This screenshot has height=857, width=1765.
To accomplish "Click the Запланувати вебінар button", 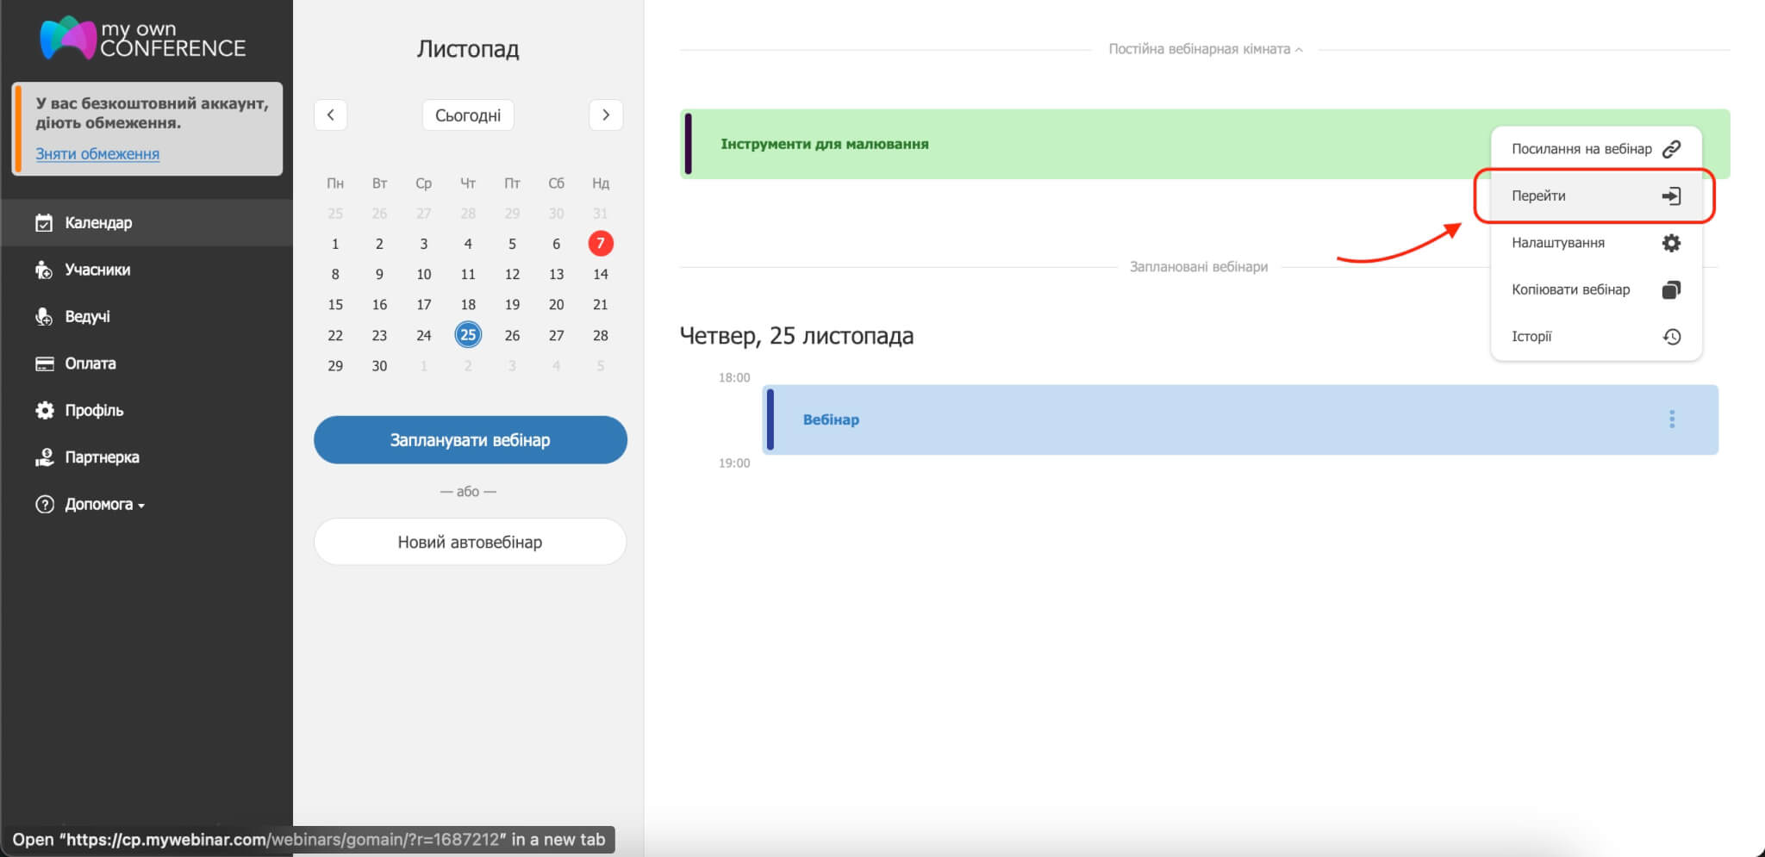I will pos(470,440).
